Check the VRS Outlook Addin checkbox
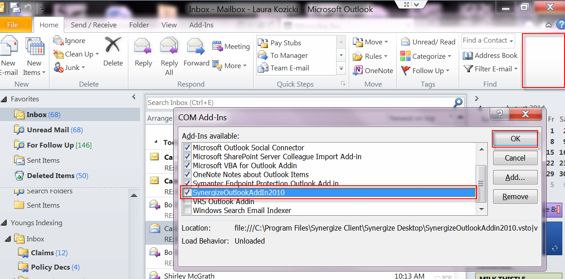The image size is (565, 279). coord(187,202)
